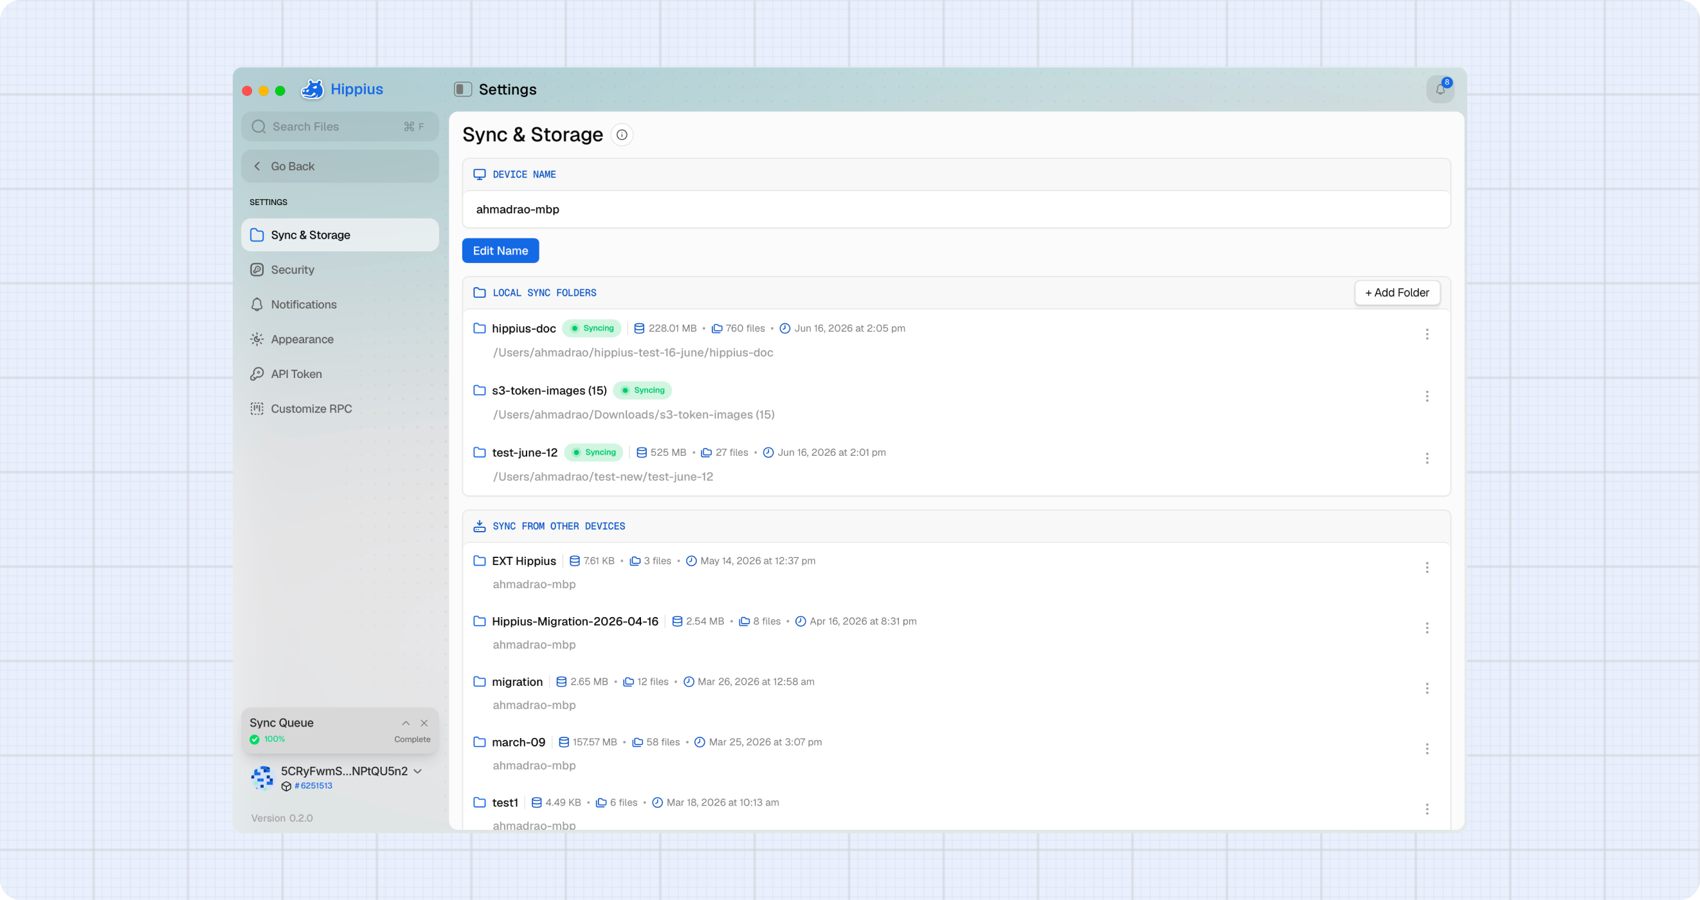The width and height of the screenshot is (1700, 900).
Task: Click the files count icon for hippius-doc
Action: (717, 328)
